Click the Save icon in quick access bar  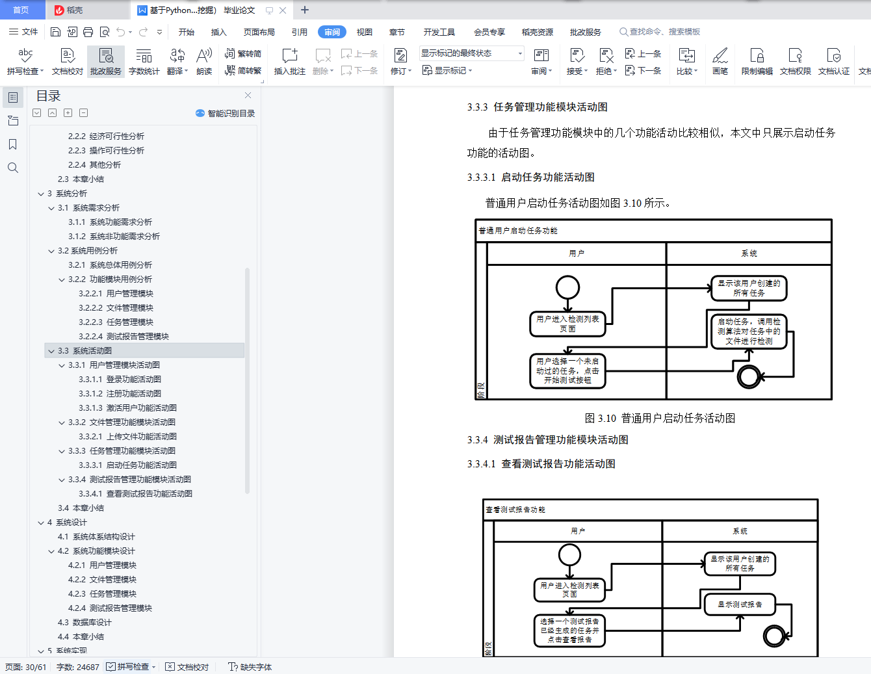tap(55, 32)
